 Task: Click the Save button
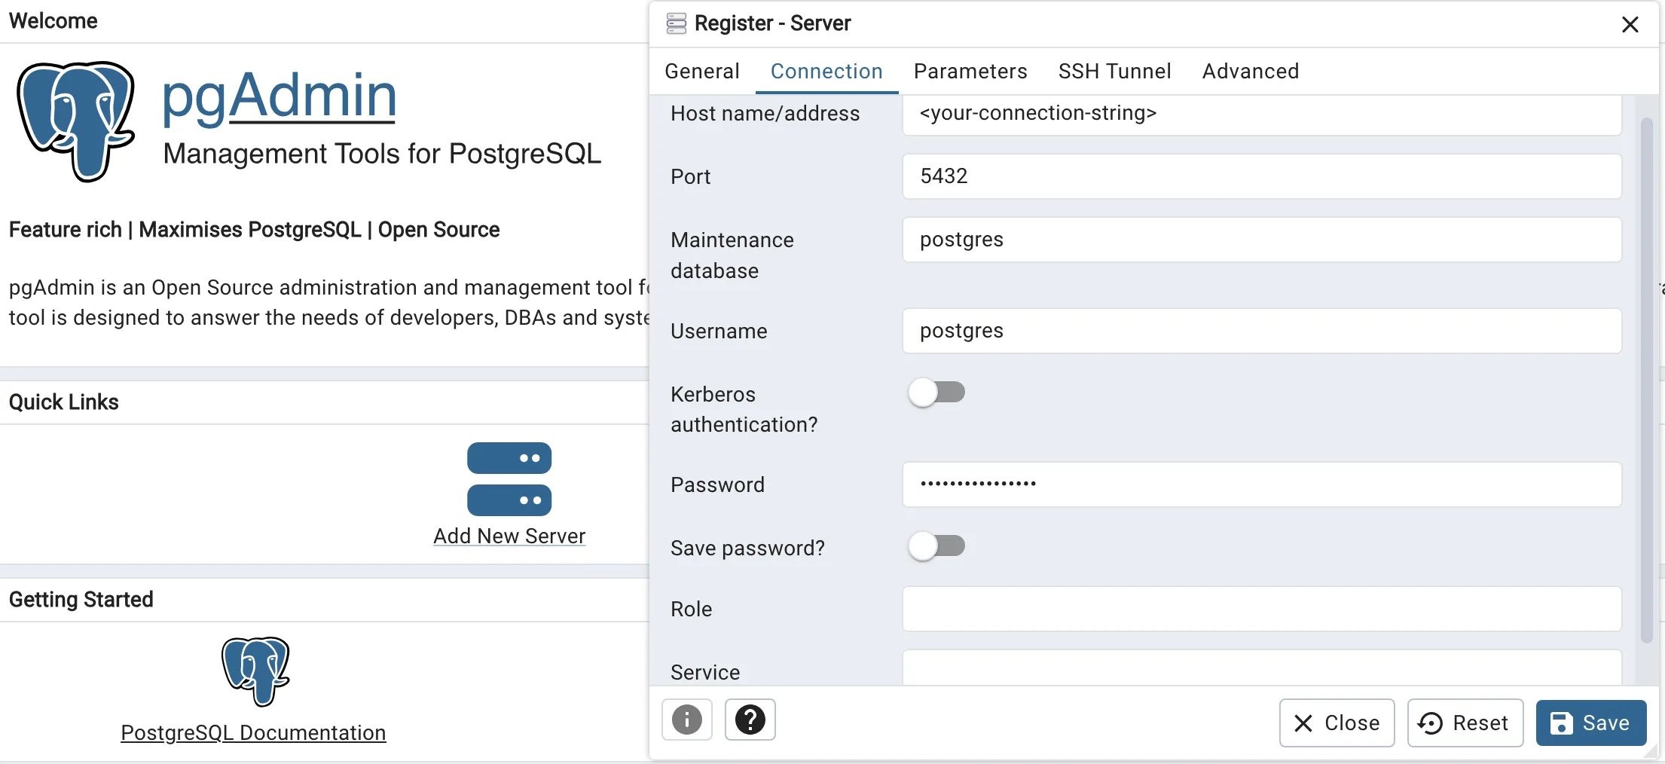pos(1591,723)
